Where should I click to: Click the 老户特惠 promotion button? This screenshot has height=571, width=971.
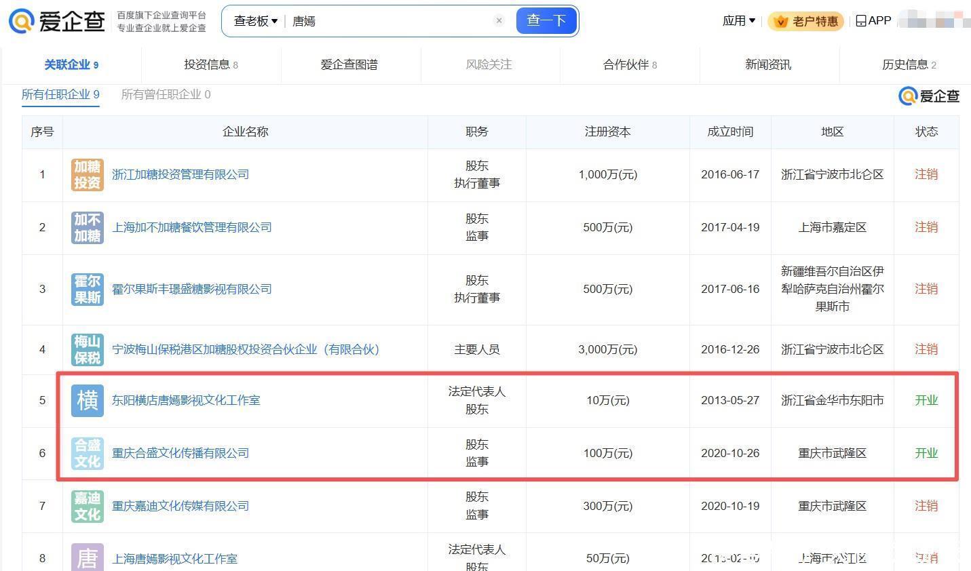click(x=806, y=22)
